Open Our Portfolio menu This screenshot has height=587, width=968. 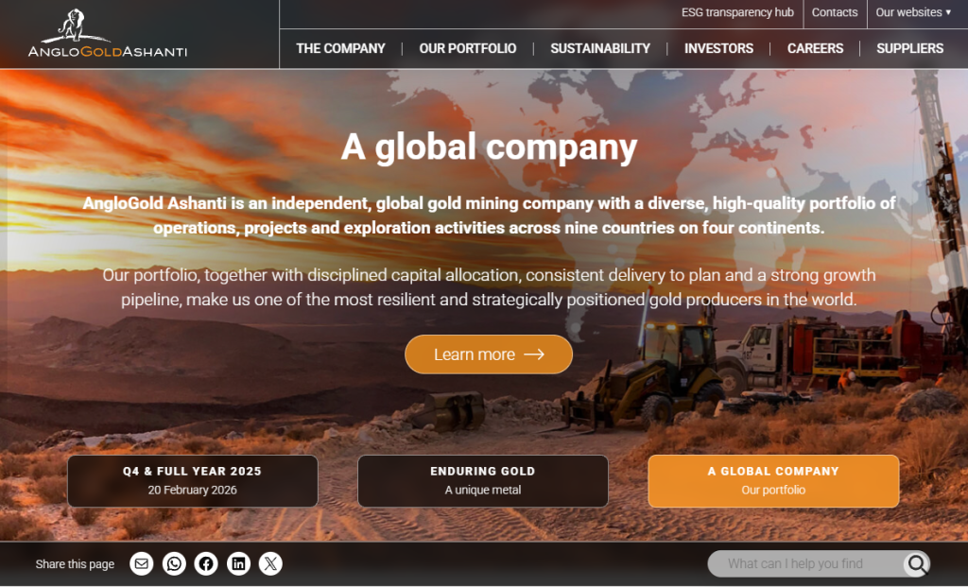pos(467,48)
